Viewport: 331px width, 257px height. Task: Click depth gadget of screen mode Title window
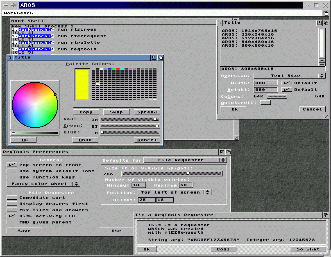point(326,23)
